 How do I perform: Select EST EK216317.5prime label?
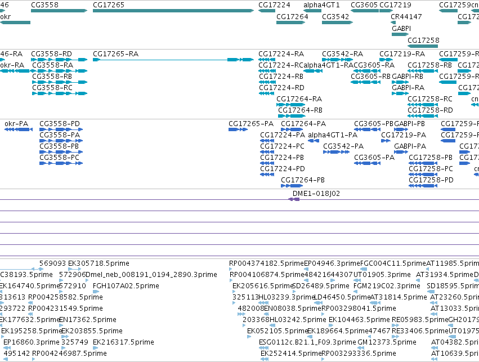coord(123,342)
